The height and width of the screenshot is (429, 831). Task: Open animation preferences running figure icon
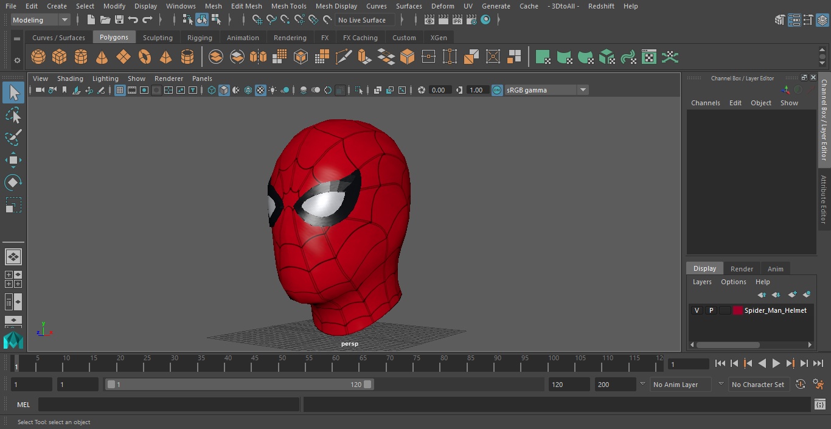tap(818, 385)
